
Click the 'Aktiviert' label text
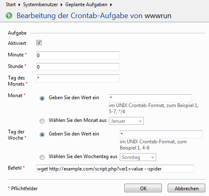pyautogui.click(x=17, y=43)
